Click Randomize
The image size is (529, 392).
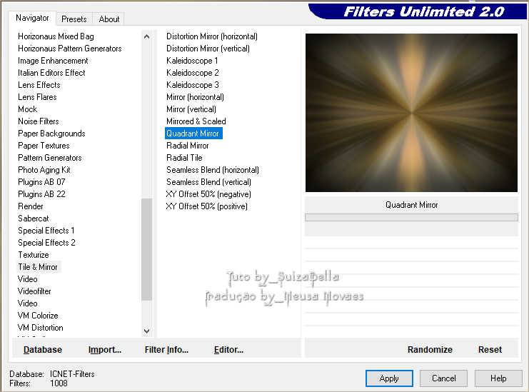(430, 350)
